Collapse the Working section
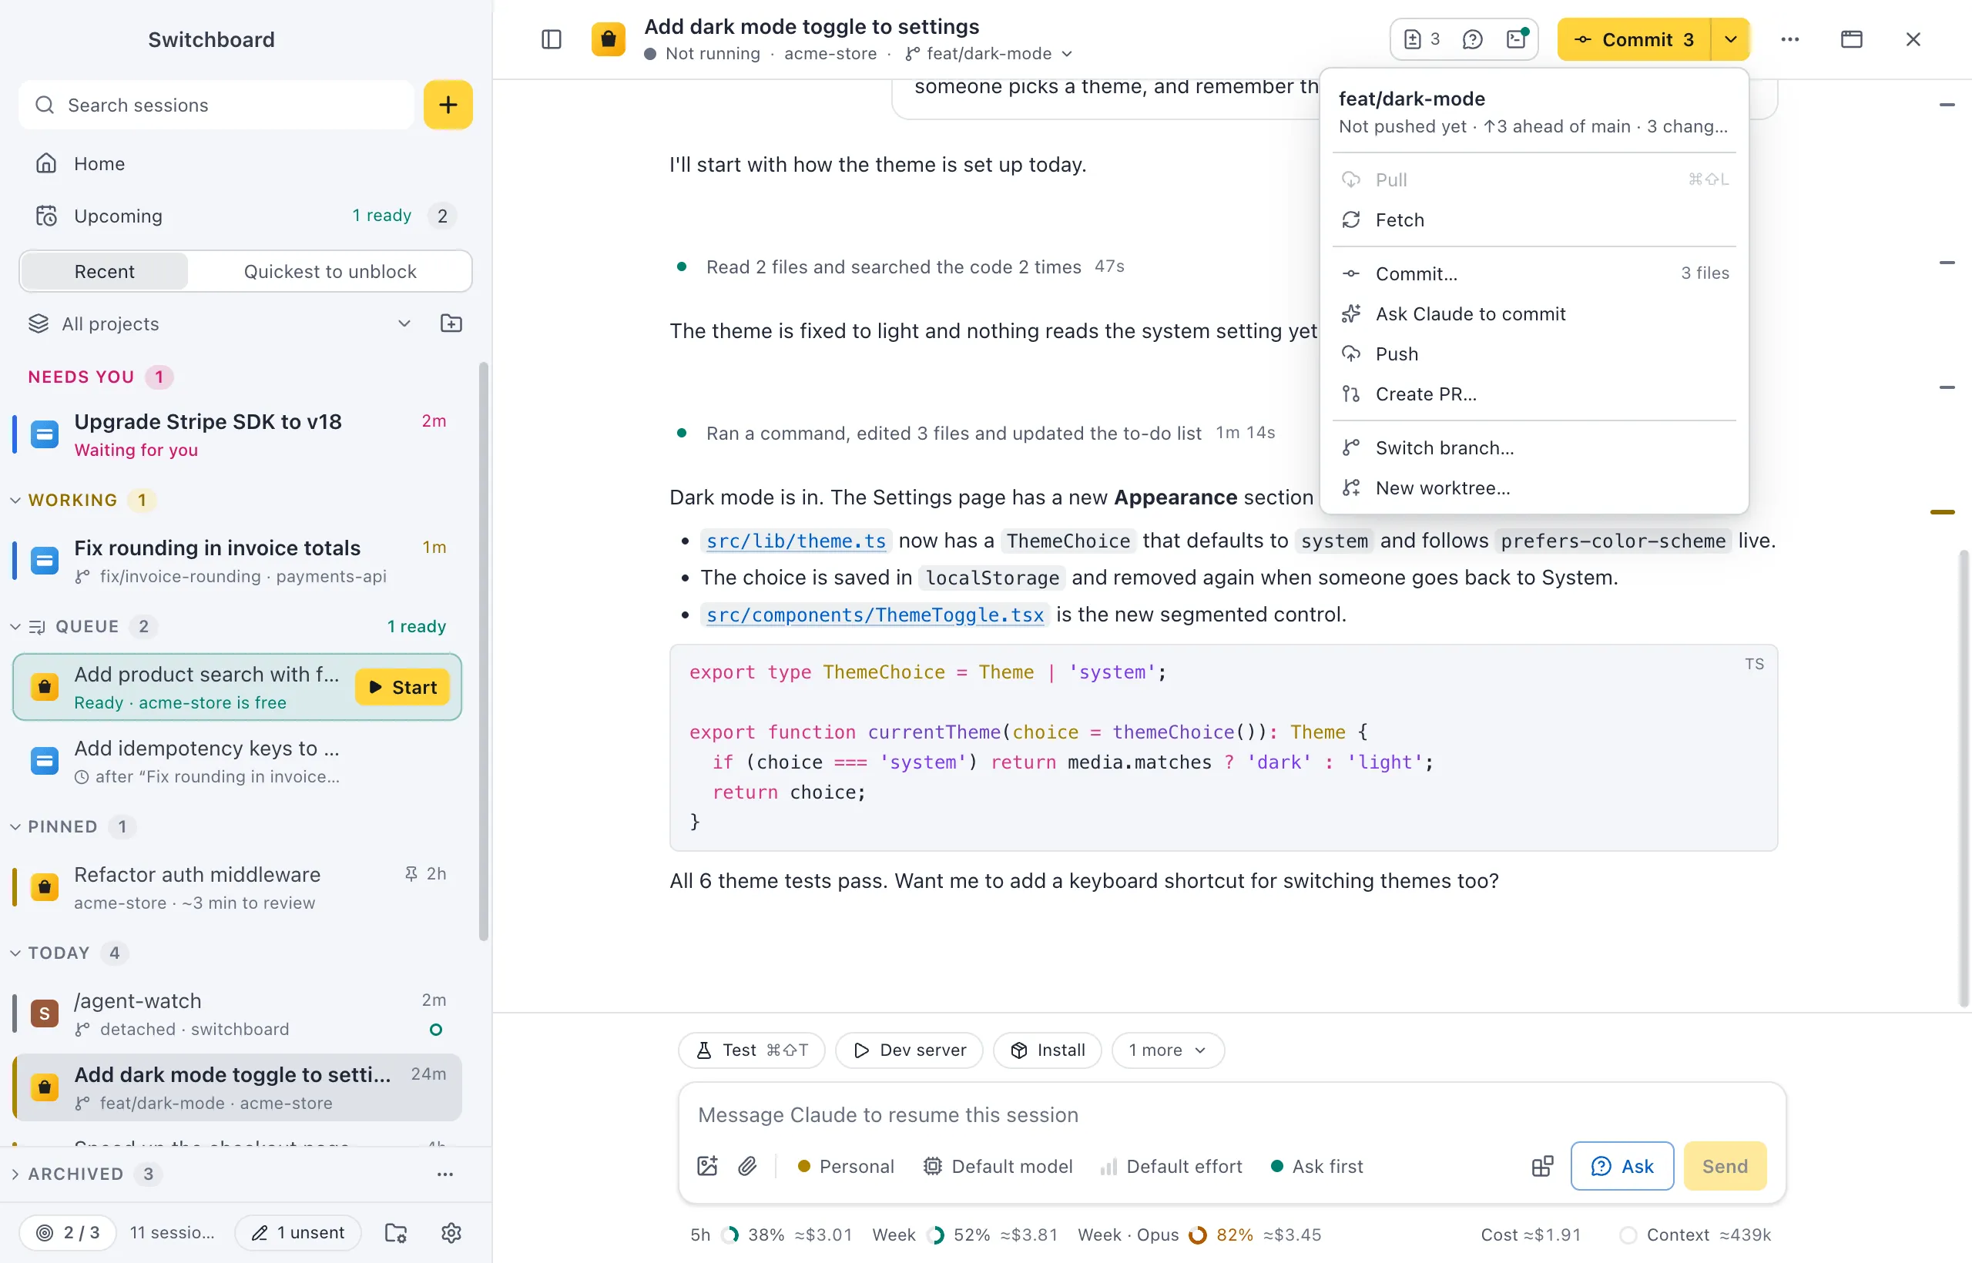The image size is (1972, 1263). point(15,501)
